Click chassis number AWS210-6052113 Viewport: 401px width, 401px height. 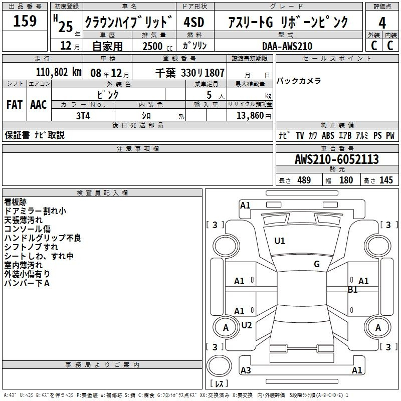336,159
